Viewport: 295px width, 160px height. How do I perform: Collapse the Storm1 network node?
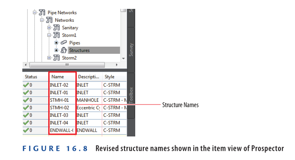[49, 35]
